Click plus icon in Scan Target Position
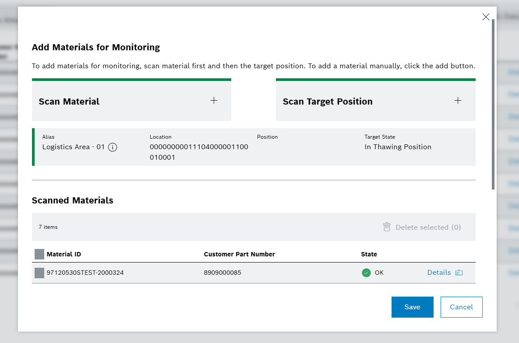 click(x=458, y=101)
